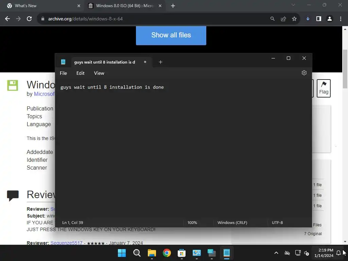Image resolution: width=348 pixels, height=261 pixels.
Task: Open reviewer Sequenze5517 profile link
Action: tap(66, 243)
